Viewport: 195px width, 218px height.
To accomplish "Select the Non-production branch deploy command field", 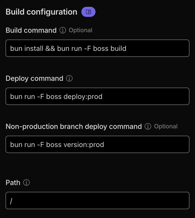I will click(97, 144).
